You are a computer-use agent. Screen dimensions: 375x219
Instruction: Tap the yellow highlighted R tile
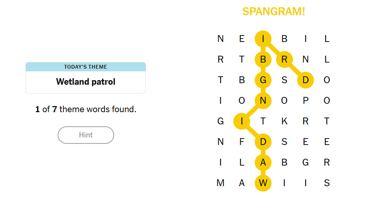pyautogui.click(x=284, y=59)
